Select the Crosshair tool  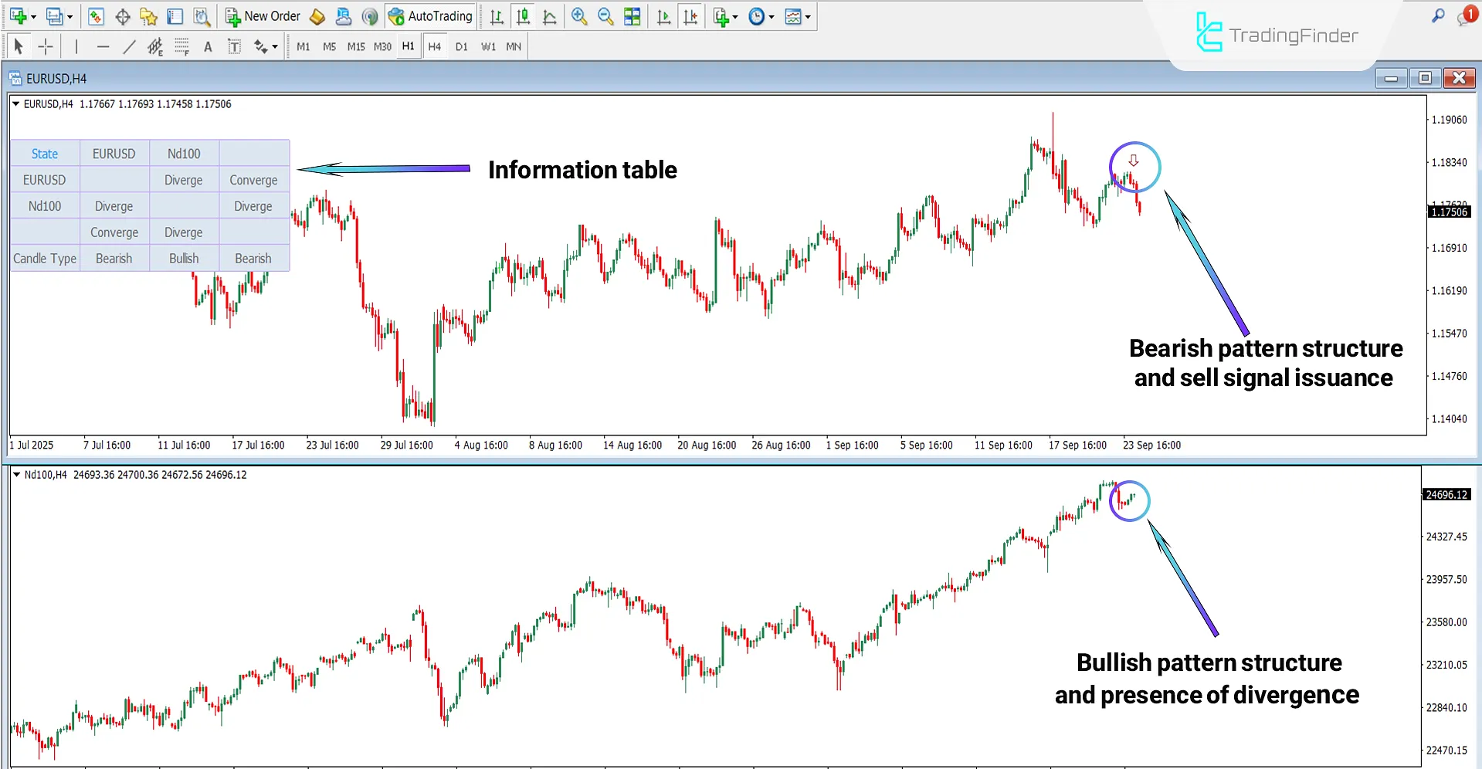pyautogui.click(x=46, y=46)
